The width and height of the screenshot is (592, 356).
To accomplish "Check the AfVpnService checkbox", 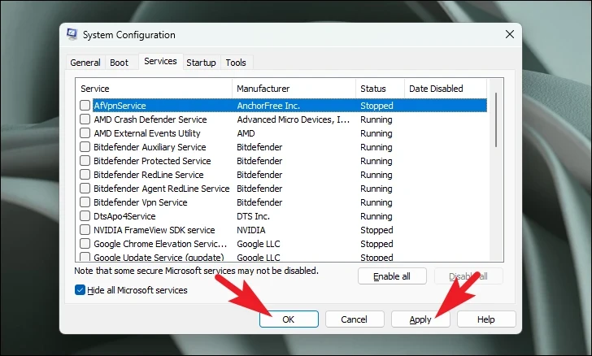I will [x=85, y=106].
